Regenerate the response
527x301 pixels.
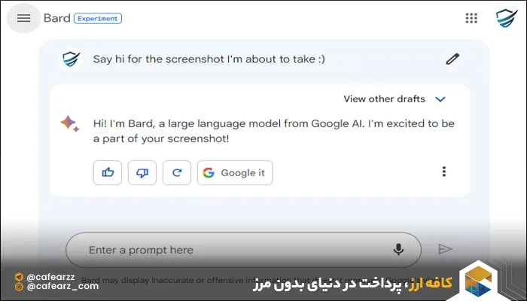coord(177,172)
